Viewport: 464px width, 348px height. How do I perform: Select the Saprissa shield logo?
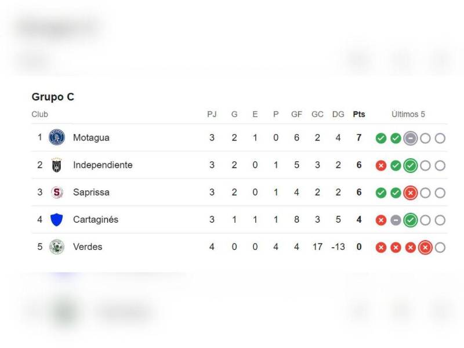pos(56,192)
